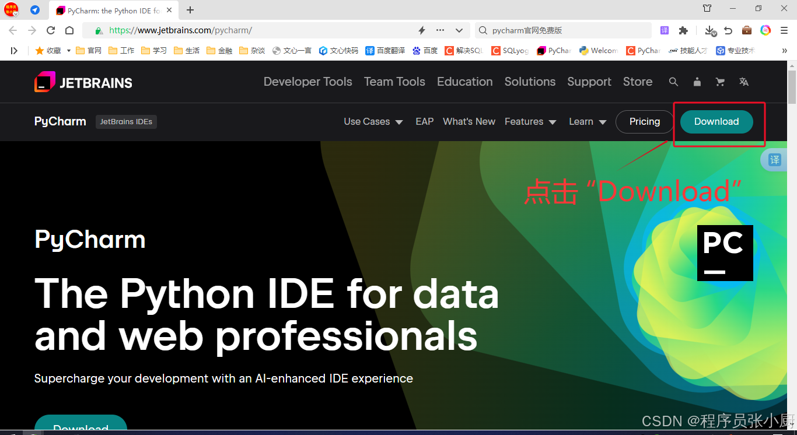Open Solutions menu
Image resolution: width=797 pixels, height=435 pixels.
coord(530,82)
